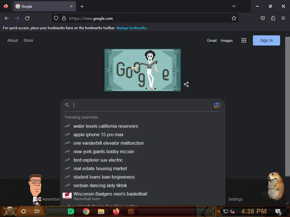
Task: Open the muted volume tray icon
Action: click(232, 212)
